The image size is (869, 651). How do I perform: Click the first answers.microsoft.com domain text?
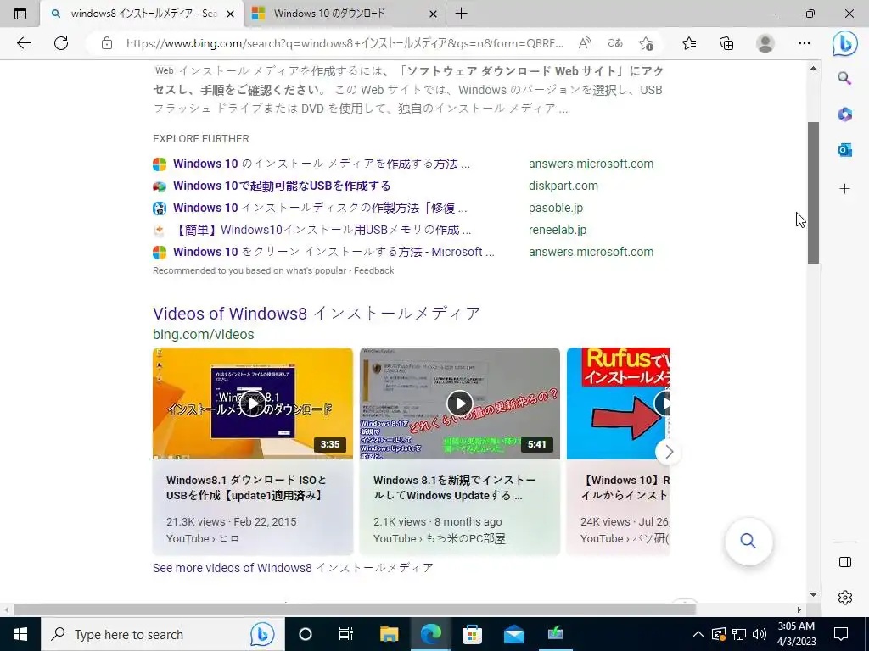591,164
